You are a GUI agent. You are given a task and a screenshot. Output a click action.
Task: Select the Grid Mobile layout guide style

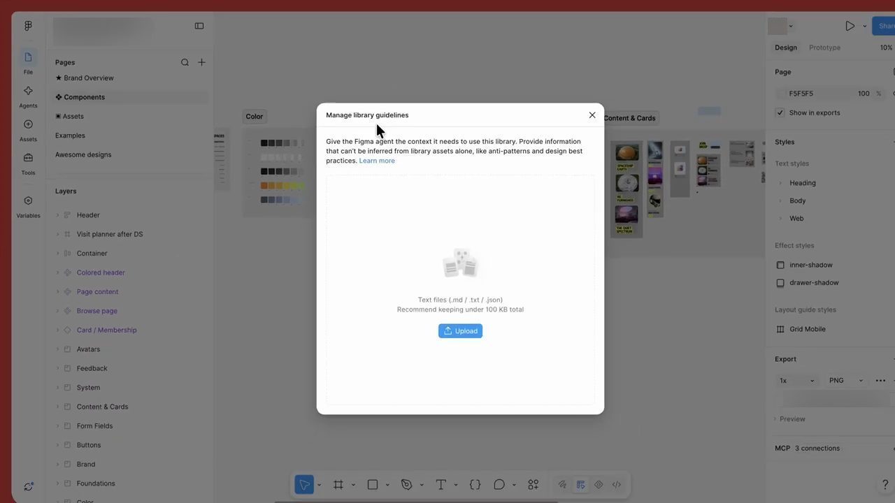(x=808, y=329)
